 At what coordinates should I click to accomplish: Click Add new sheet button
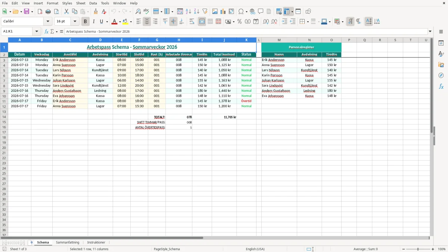(x=31, y=243)
